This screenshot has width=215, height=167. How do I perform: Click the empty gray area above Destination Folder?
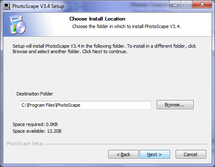click(107, 72)
